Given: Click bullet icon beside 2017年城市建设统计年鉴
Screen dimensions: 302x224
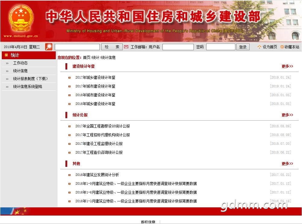Looking at the screenshot, I should coord(70,86).
